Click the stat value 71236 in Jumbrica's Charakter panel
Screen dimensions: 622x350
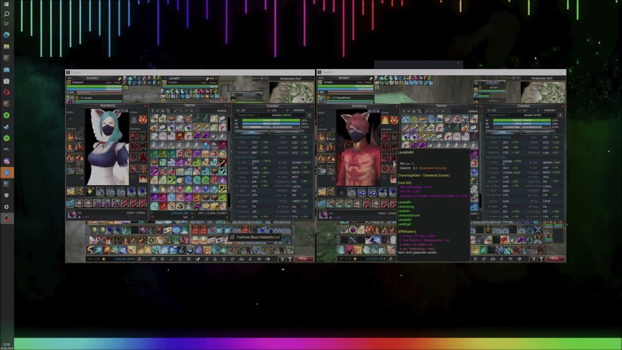click(255, 172)
